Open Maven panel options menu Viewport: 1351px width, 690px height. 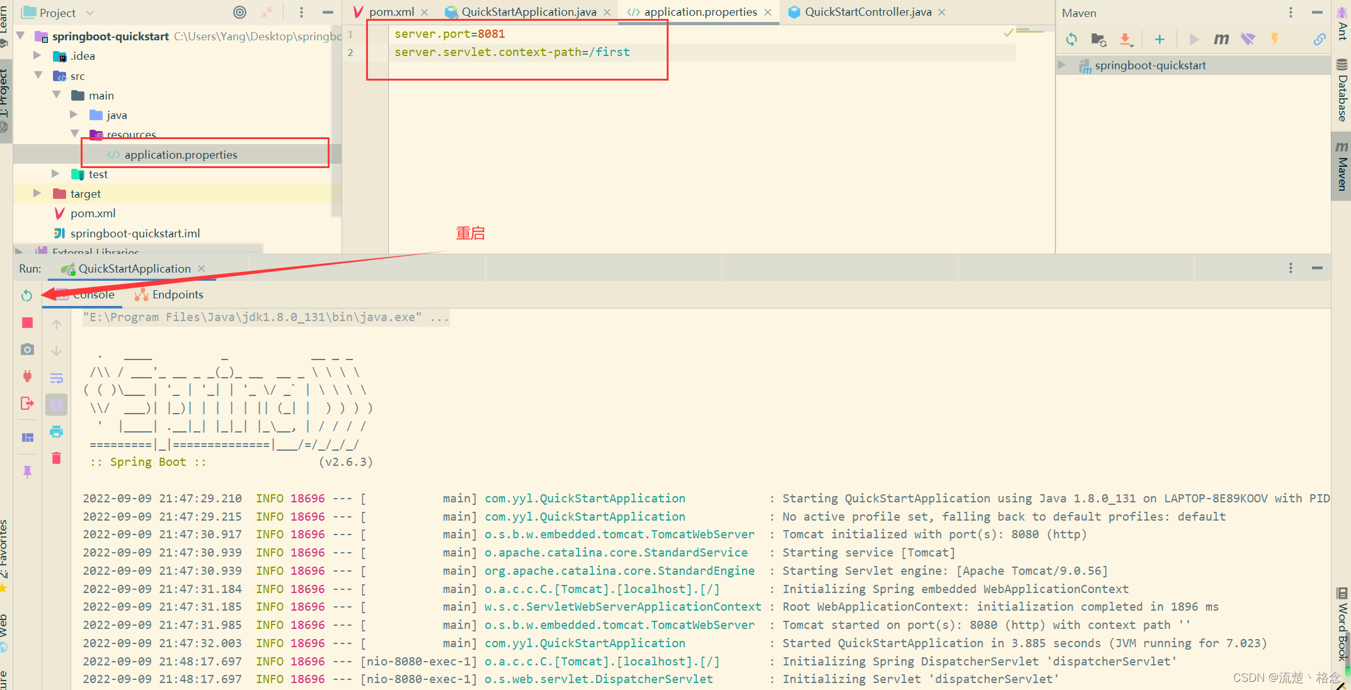[x=1291, y=13]
